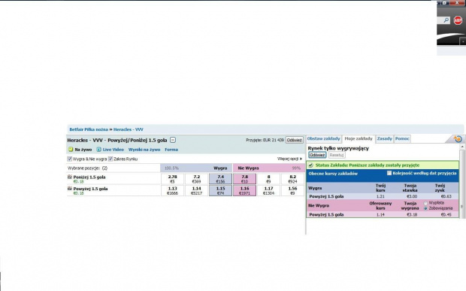
Task: Open the Forma link
Action: 171,150
